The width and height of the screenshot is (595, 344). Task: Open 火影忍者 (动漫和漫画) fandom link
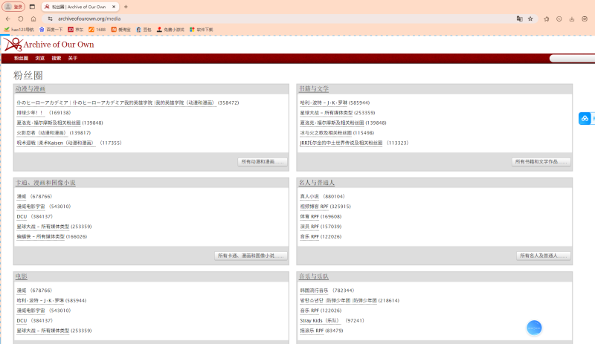pos(42,133)
